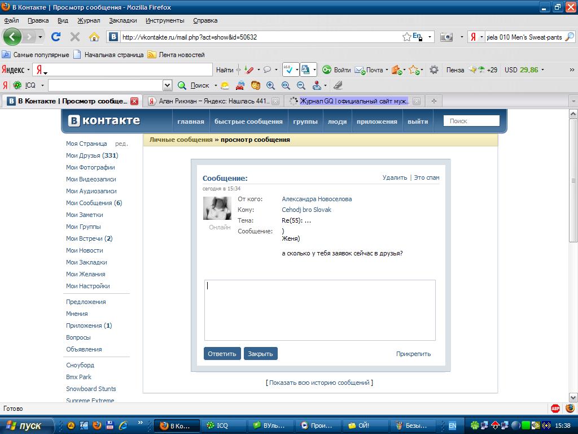
Task: Click the VK Поиск search field
Action: click(471, 121)
